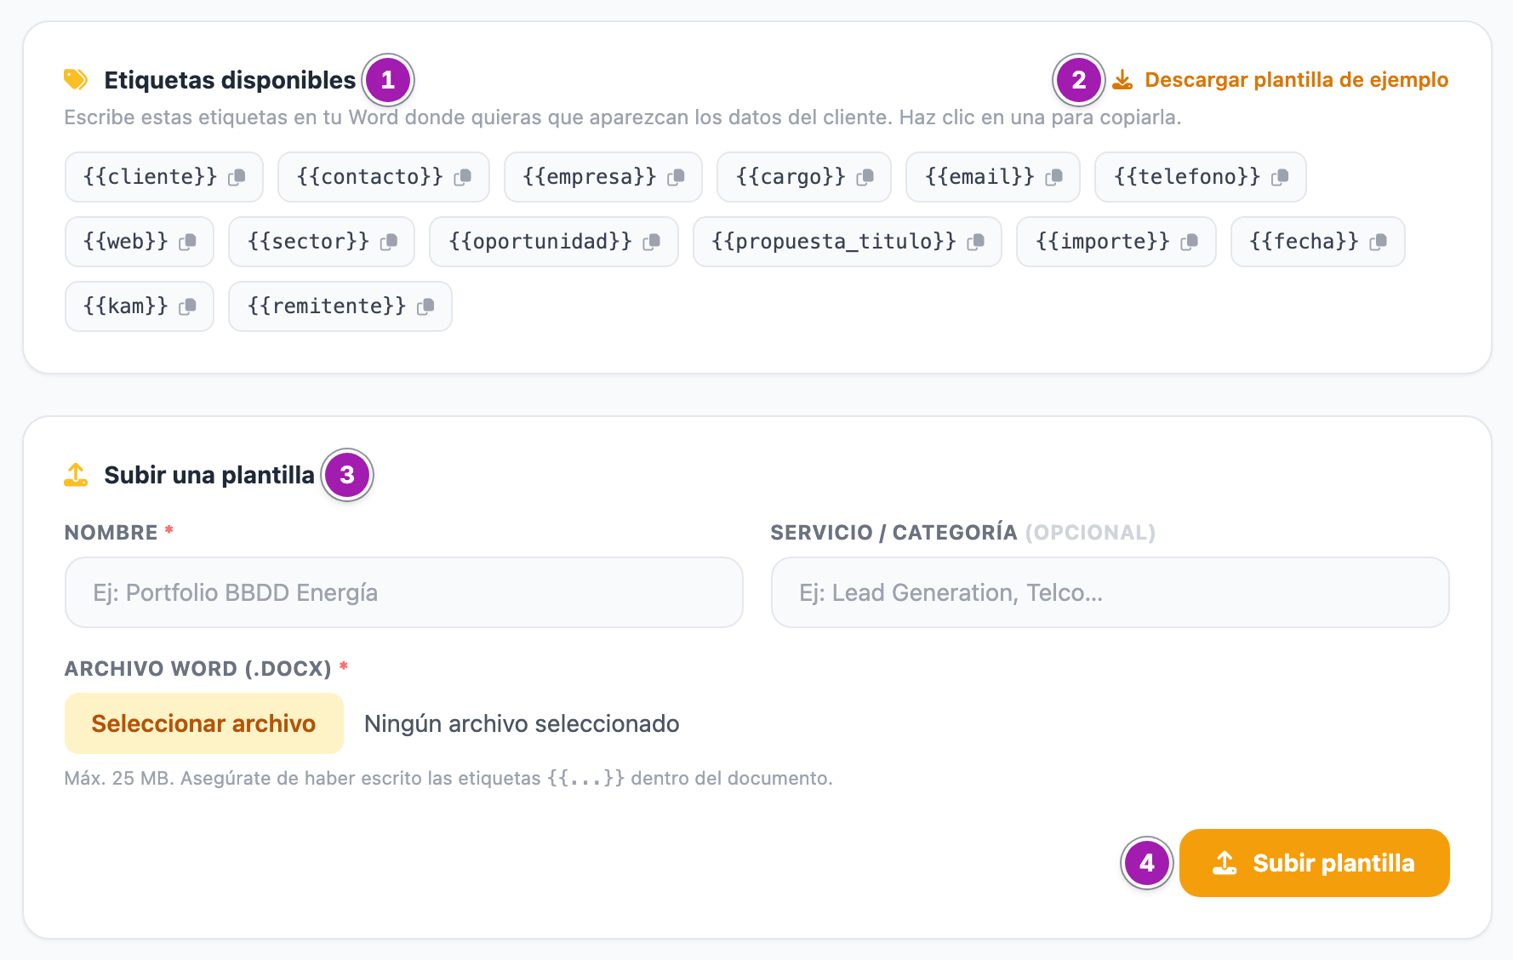The height and width of the screenshot is (960, 1513).
Task: Click the copy icon on the {{remitente}} chip
Action: [x=426, y=306]
